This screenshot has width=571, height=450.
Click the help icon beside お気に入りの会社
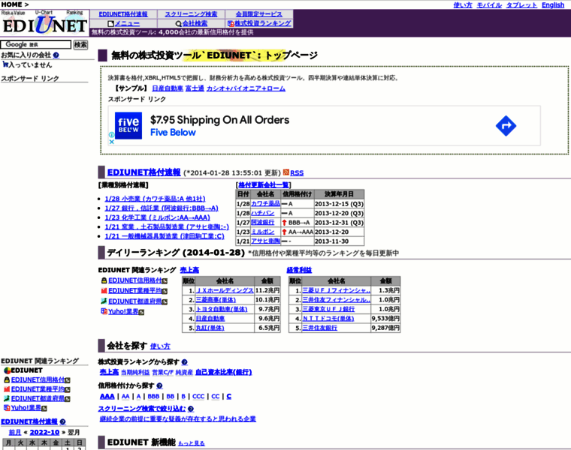click(56, 55)
